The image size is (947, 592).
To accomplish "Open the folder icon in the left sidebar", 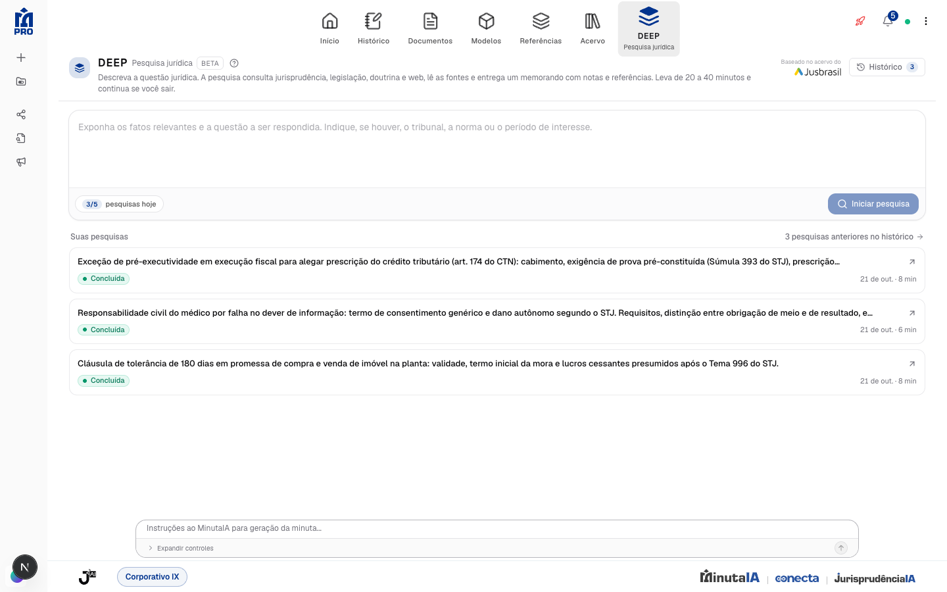I will click(21, 82).
